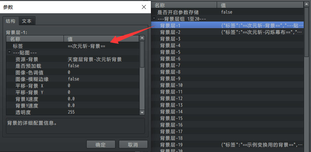The image size is (311, 152).
Task: Switch to the 结构 tab
Action: click(11, 21)
